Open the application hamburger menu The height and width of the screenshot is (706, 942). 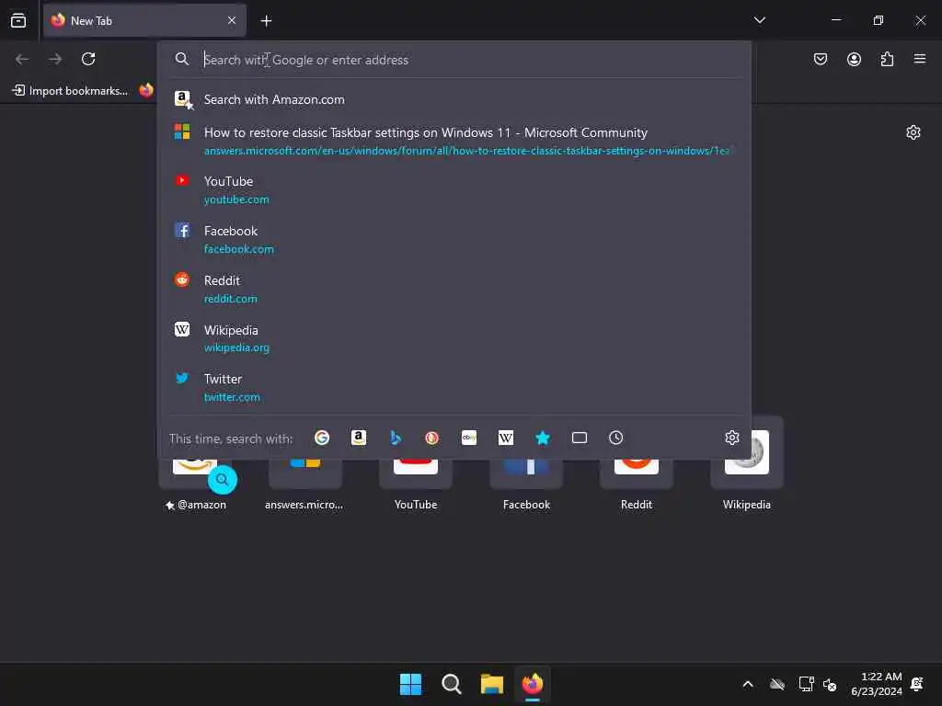tap(919, 59)
